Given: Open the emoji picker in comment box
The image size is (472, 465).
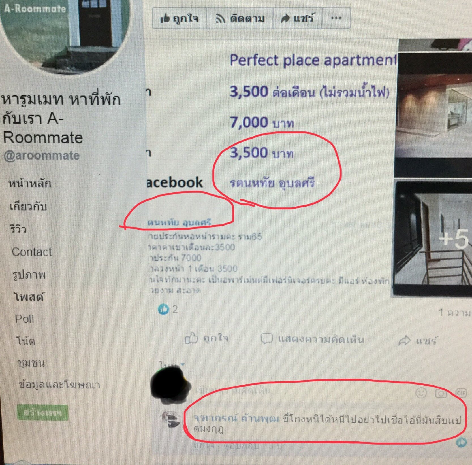Looking at the screenshot, I should (421, 393).
